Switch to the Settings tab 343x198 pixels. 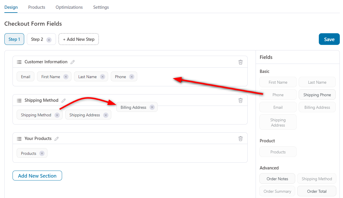pyautogui.click(x=101, y=7)
